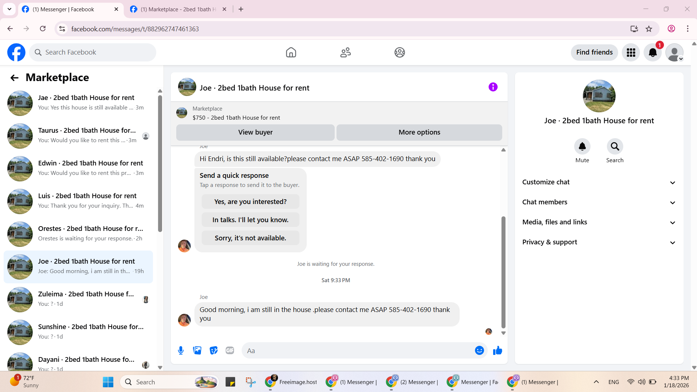This screenshot has height=392, width=697.
Task: Click the browser address bar URL
Action: pyautogui.click(x=135, y=29)
